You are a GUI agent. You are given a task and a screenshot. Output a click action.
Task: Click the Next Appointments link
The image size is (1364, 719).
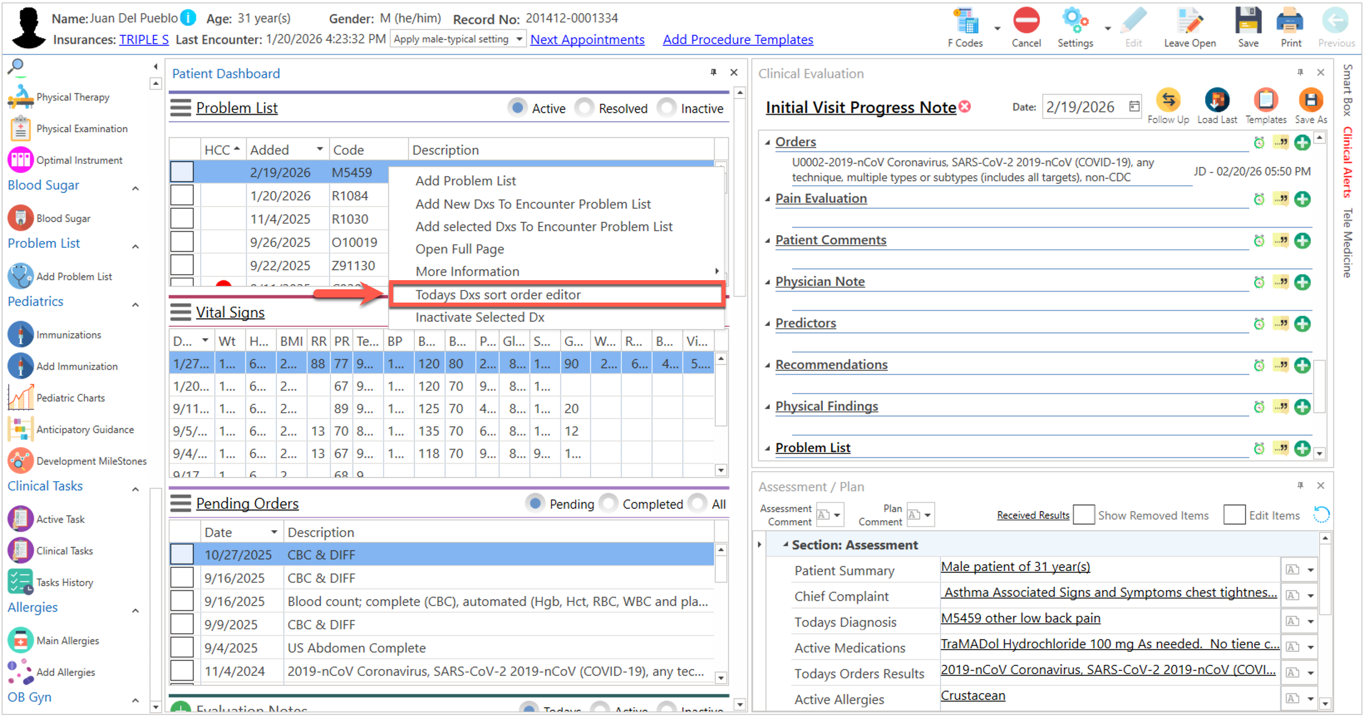pyautogui.click(x=587, y=40)
